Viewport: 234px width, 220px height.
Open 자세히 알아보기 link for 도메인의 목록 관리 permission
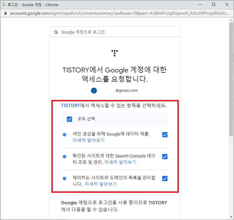[101, 184]
